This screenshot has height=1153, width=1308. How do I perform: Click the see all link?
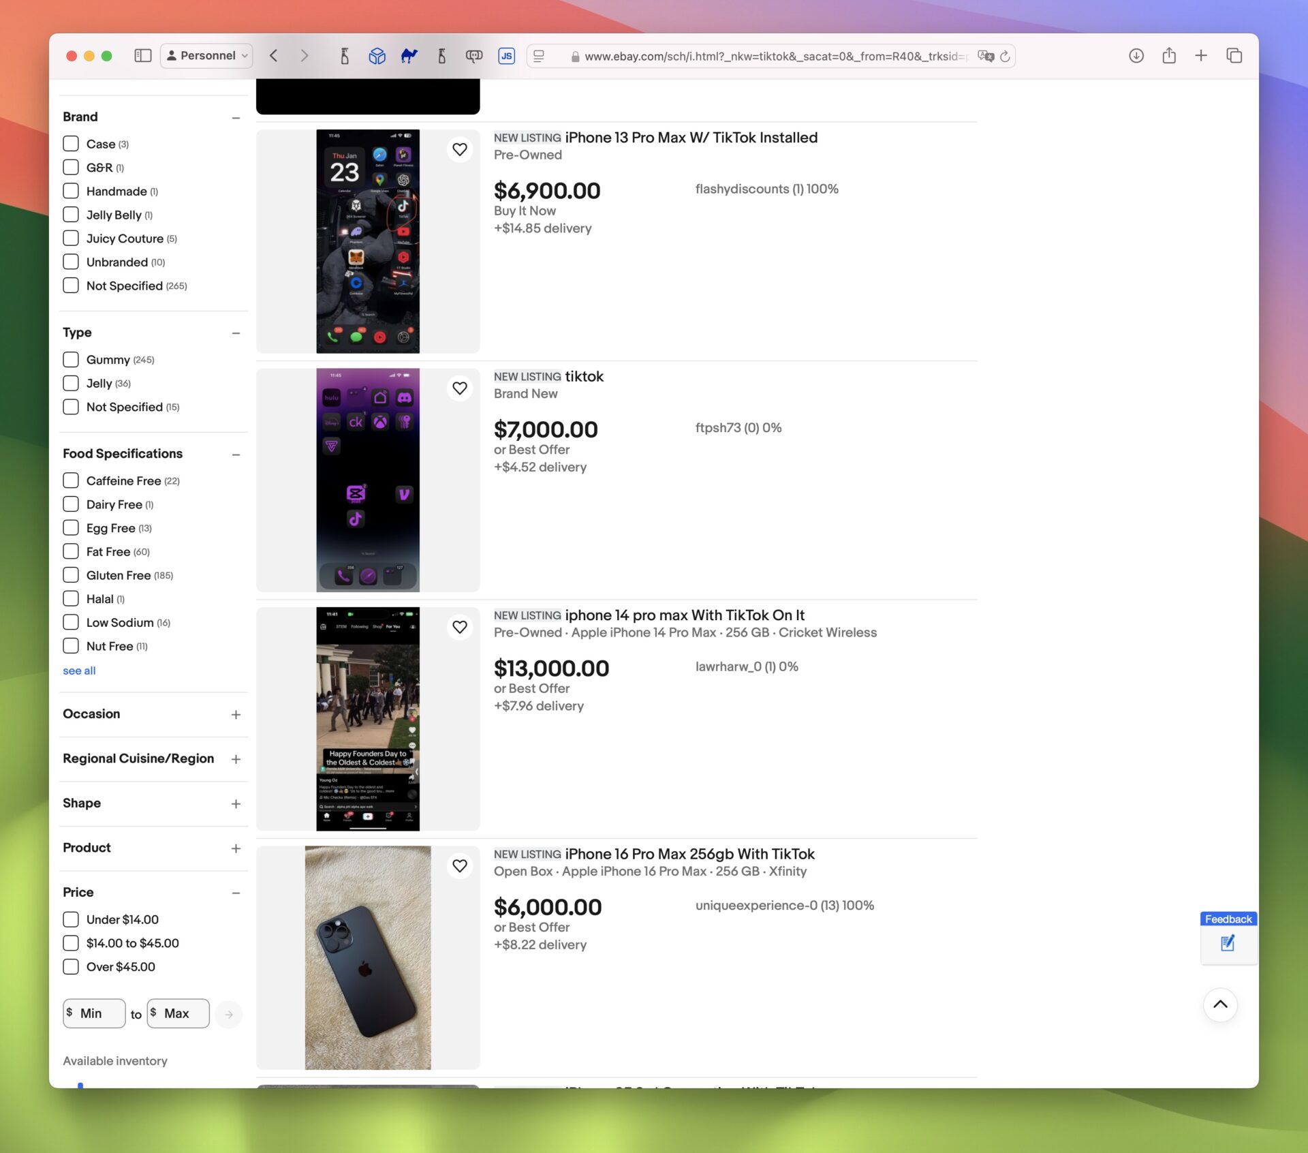click(x=79, y=671)
